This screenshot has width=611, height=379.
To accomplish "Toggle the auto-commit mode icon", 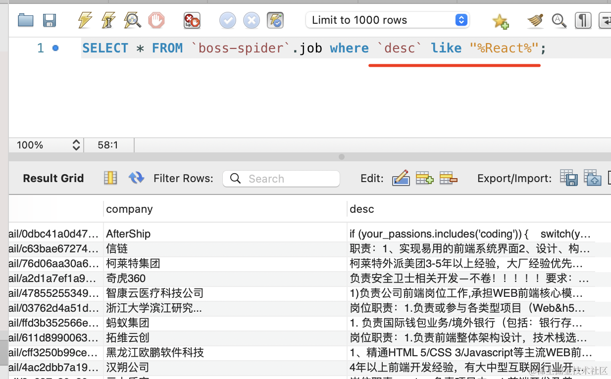I will pos(275,20).
